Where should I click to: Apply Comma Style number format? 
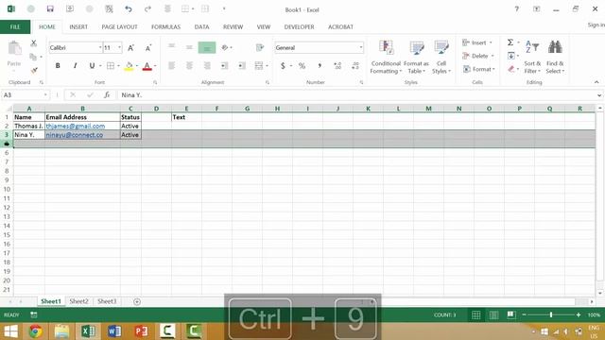pos(320,66)
